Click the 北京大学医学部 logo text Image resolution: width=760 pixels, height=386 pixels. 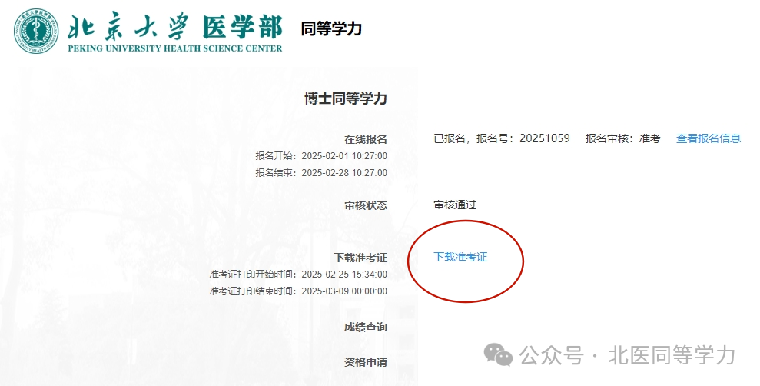174,27
